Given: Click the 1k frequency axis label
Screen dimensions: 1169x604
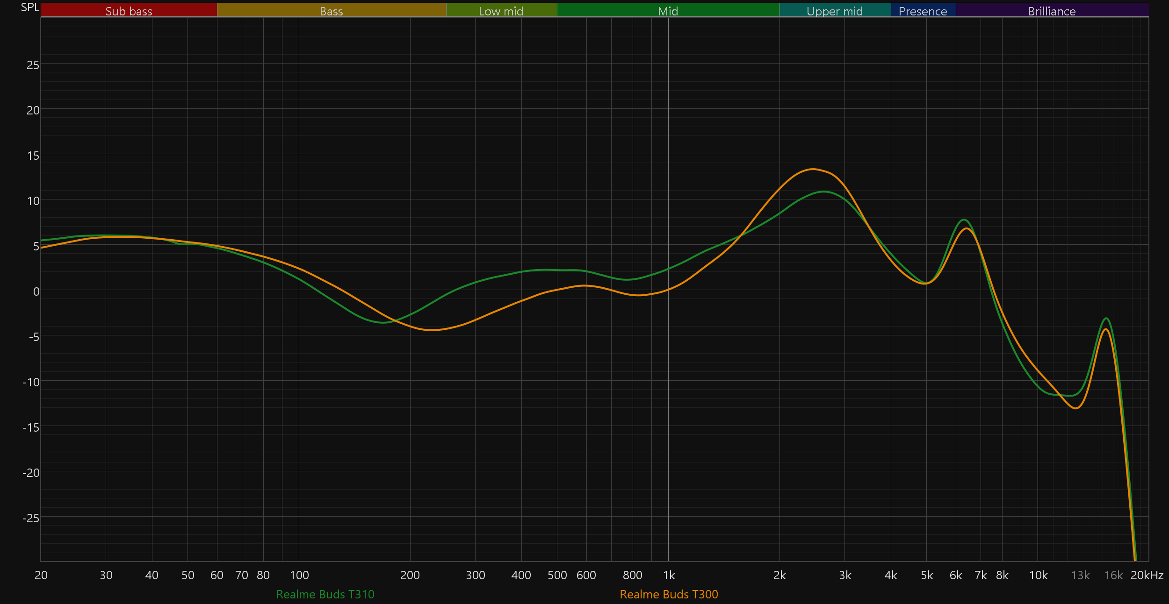Looking at the screenshot, I should coord(669,575).
